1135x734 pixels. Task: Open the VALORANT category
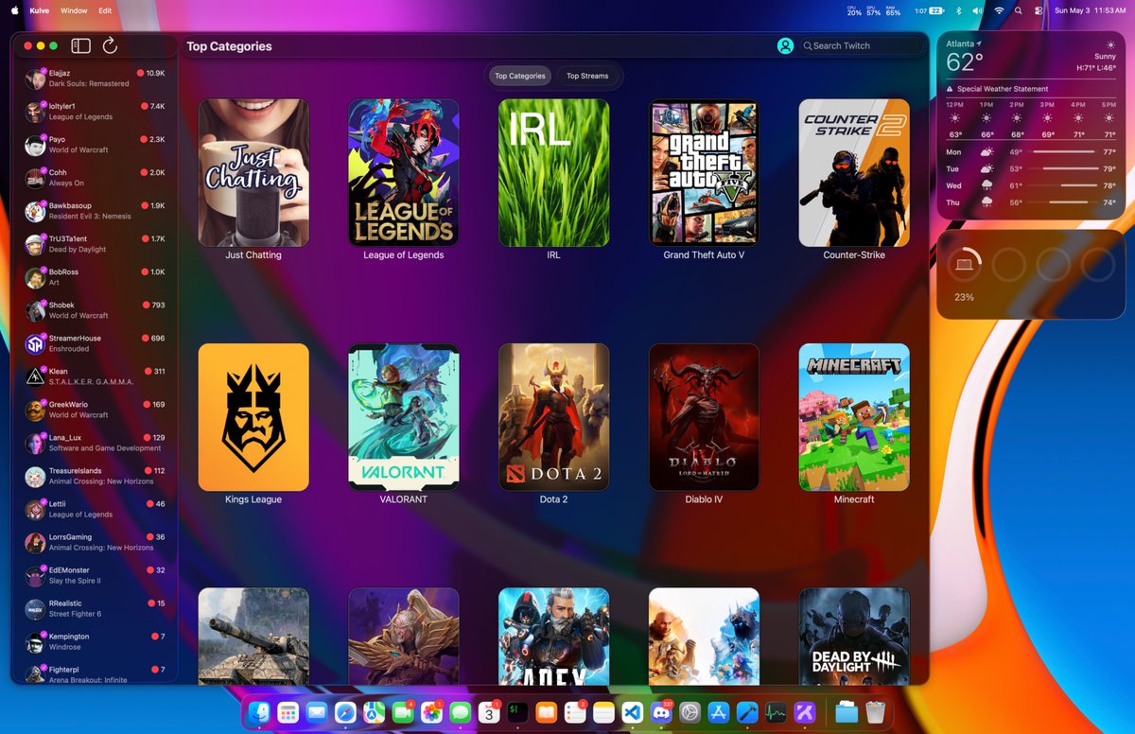(x=404, y=417)
